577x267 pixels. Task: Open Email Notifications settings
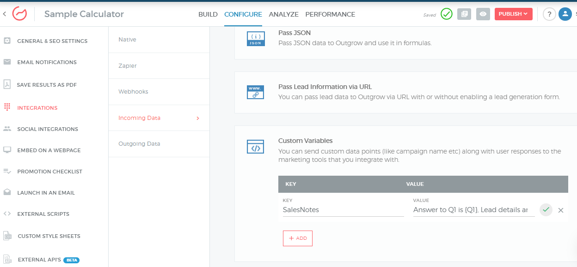[47, 62]
